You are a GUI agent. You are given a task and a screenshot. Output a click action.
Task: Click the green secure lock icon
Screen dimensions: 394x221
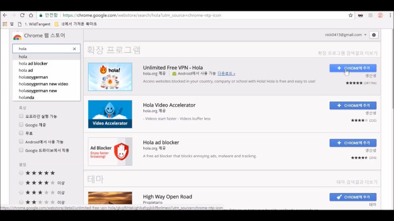(41, 15)
